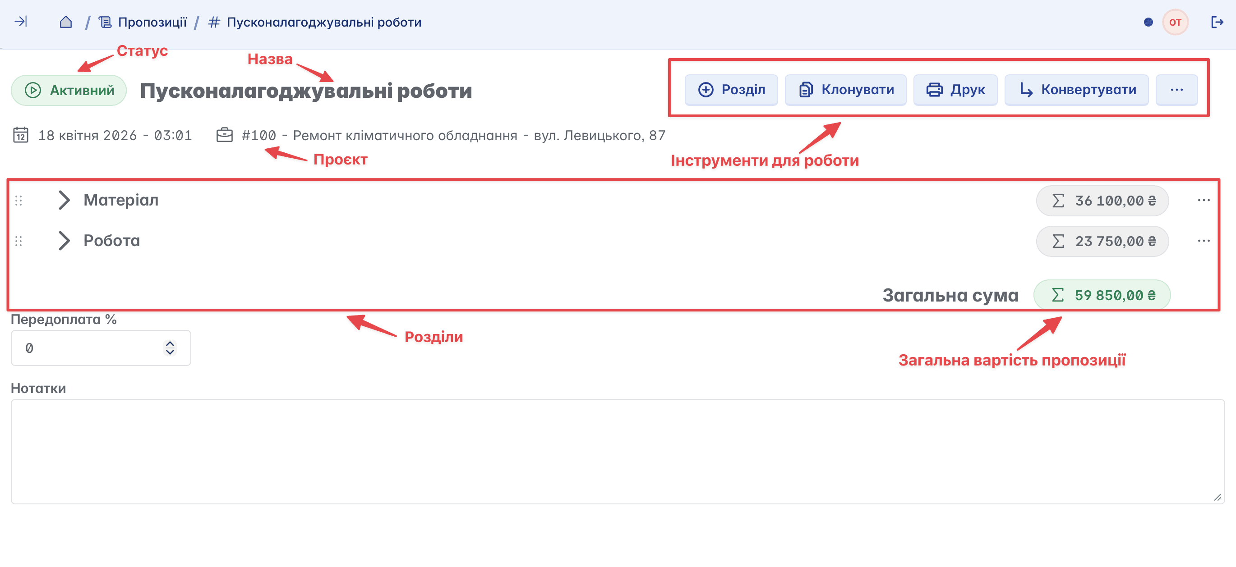This screenshot has height=567, width=1236.
Task: Expand the Матеріал section chevron
Action: 64,201
